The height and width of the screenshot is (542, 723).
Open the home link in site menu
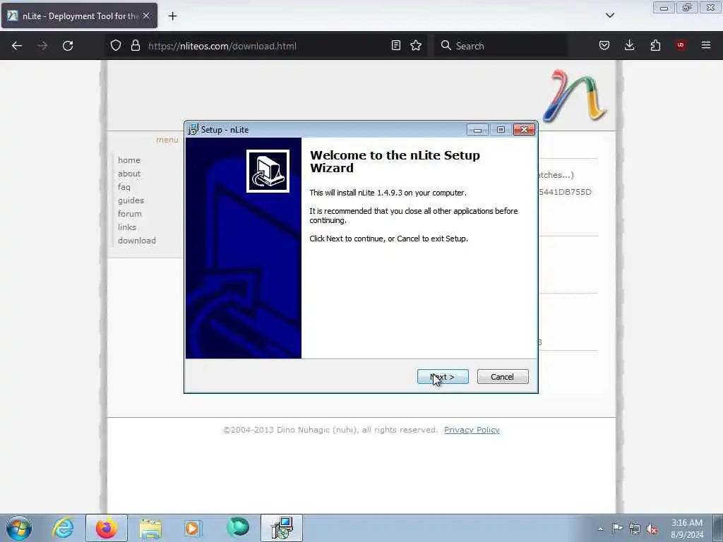pos(129,160)
